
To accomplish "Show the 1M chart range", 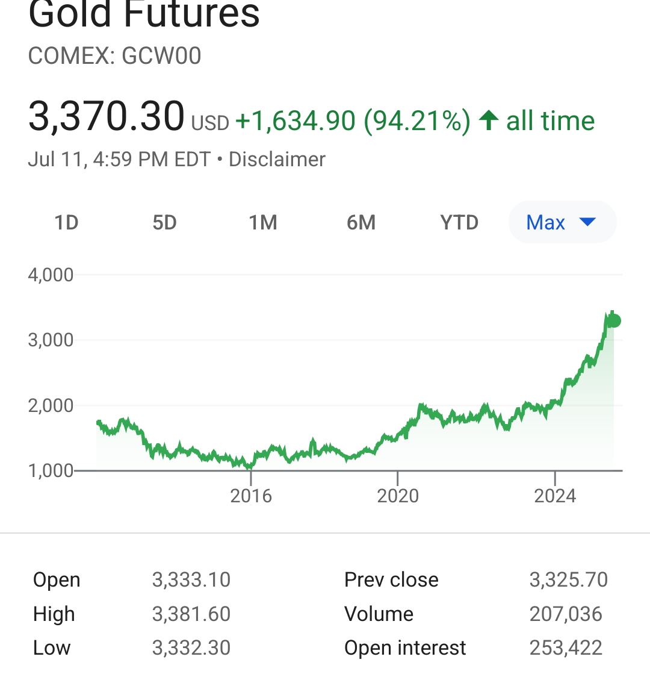I will coord(263,223).
